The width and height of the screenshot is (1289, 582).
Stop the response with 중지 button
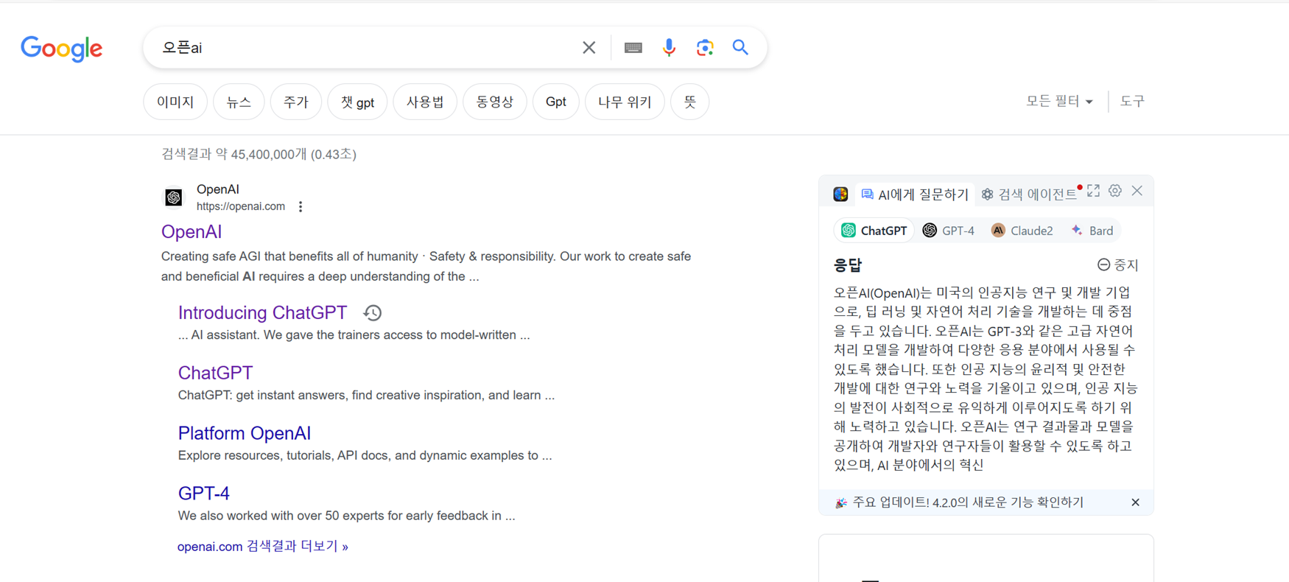point(1117,265)
